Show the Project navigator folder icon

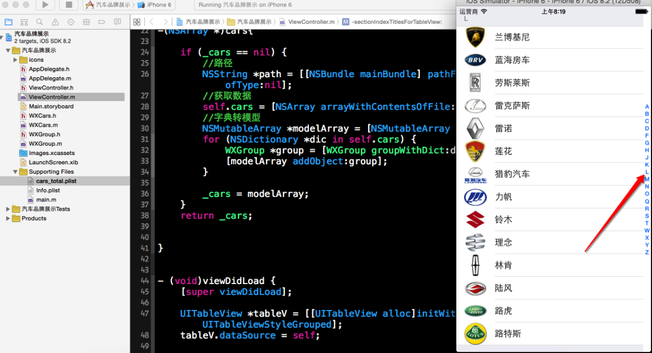click(8, 22)
